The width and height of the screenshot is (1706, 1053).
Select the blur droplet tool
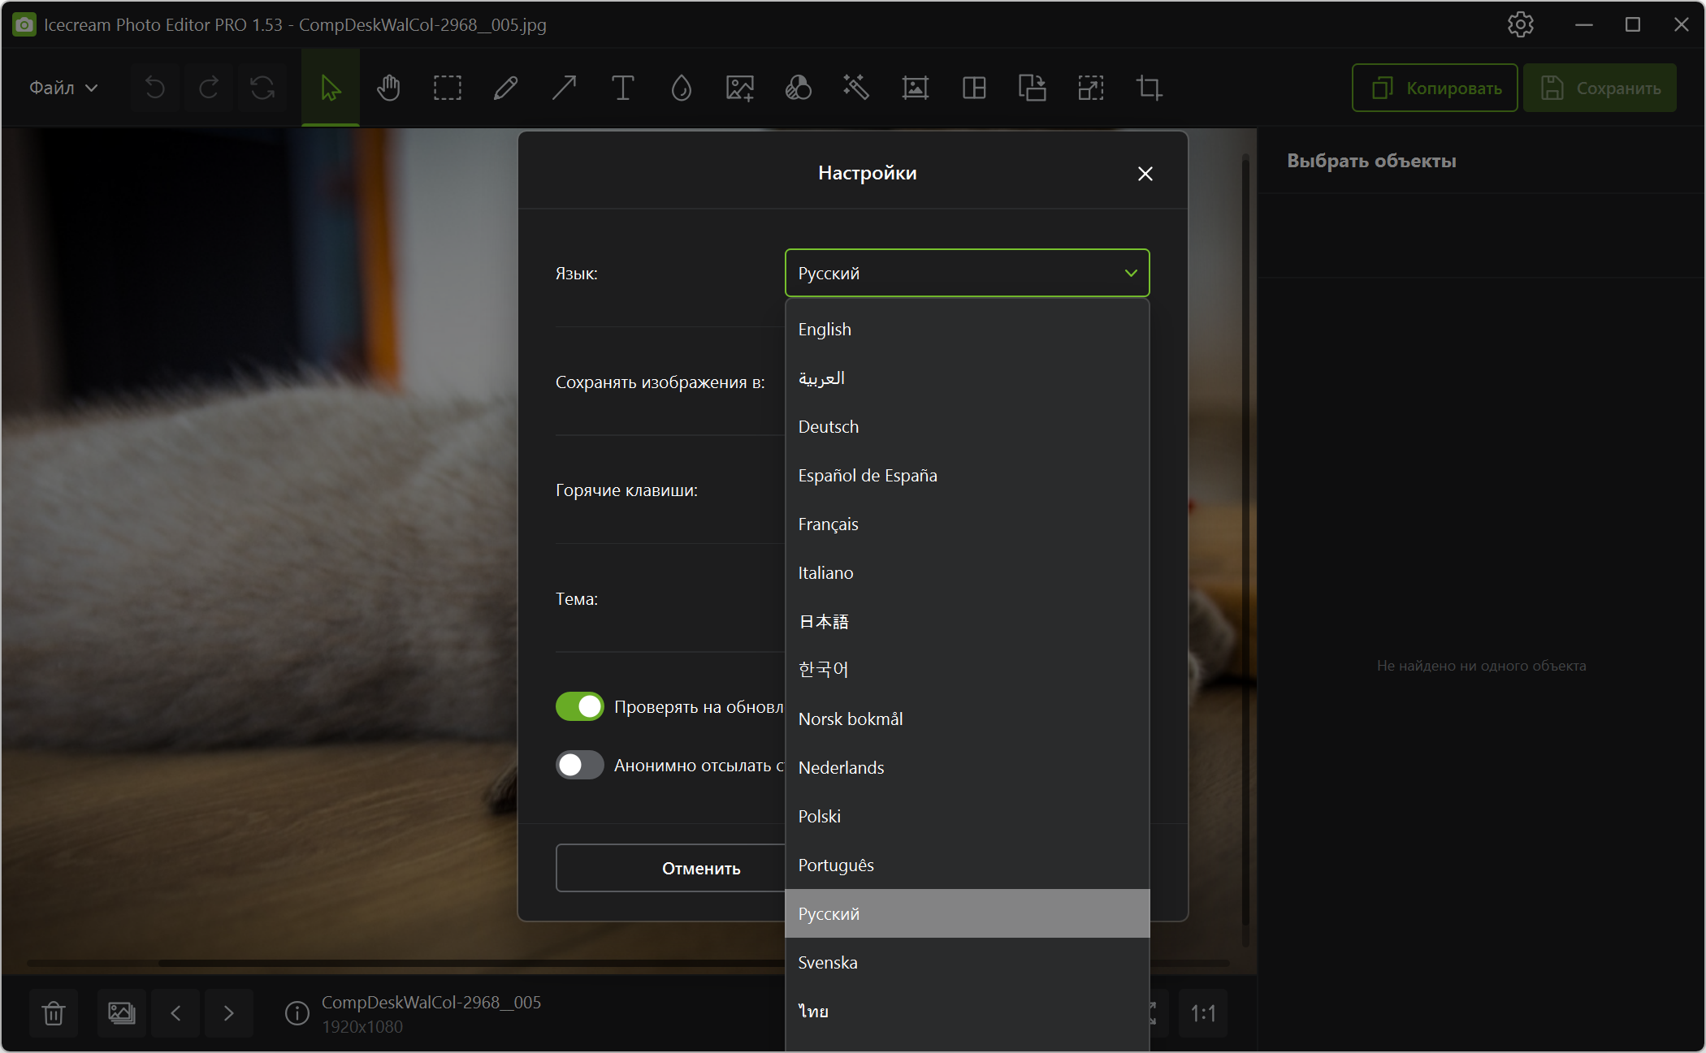[x=681, y=88]
